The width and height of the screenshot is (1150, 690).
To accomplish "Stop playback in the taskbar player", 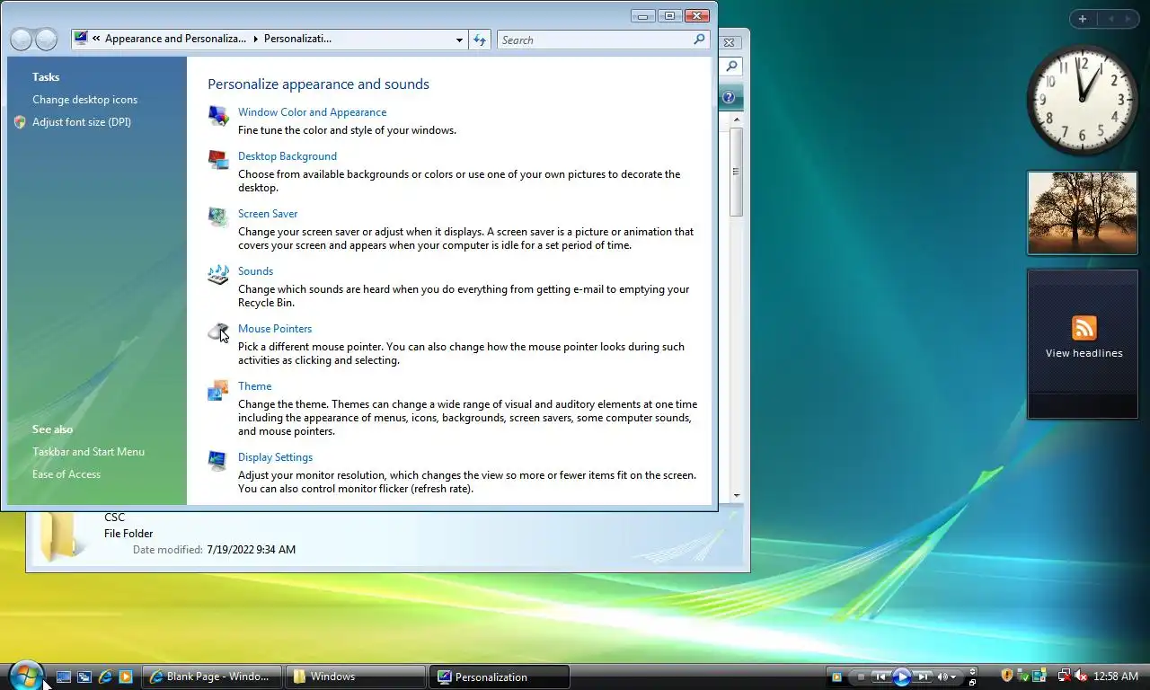I will click(x=861, y=677).
